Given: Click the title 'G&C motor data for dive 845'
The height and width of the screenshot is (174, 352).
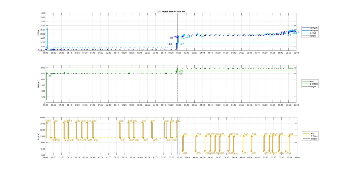Looking at the screenshot, I should coord(171,12).
